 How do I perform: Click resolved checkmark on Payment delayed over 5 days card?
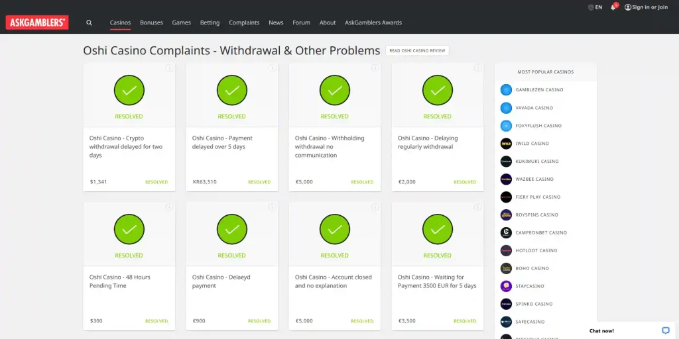(x=232, y=90)
